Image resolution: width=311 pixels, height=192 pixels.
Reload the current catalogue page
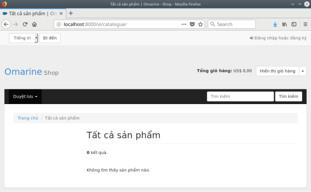25,24
